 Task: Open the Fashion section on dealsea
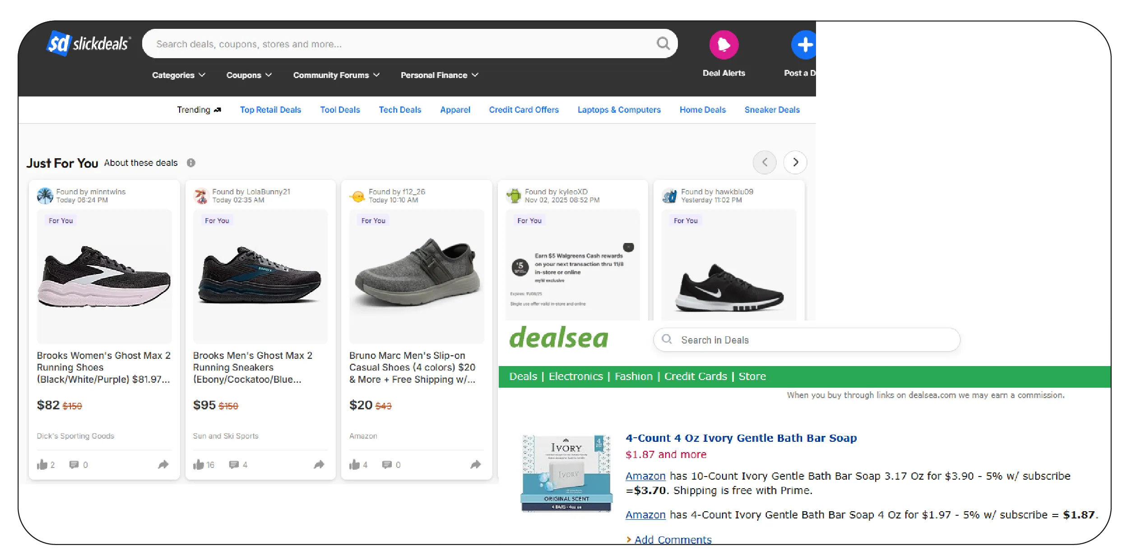tap(633, 376)
